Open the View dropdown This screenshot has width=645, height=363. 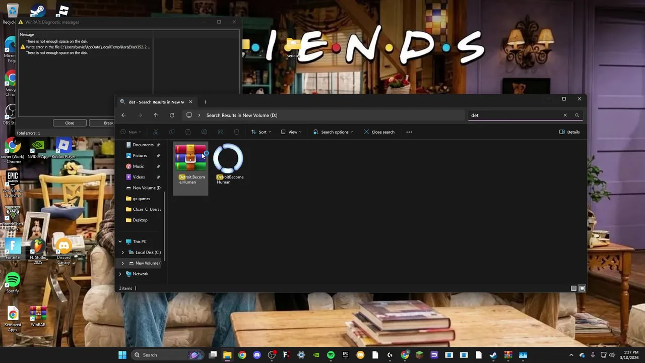[x=291, y=132]
